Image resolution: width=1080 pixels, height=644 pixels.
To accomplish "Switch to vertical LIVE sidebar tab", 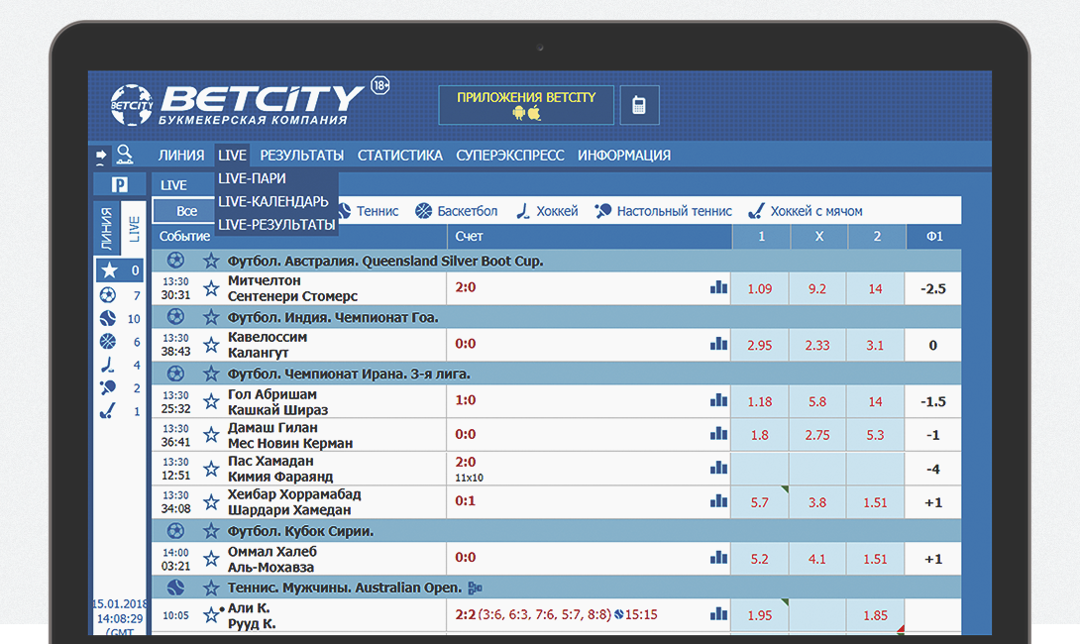I will (x=134, y=228).
